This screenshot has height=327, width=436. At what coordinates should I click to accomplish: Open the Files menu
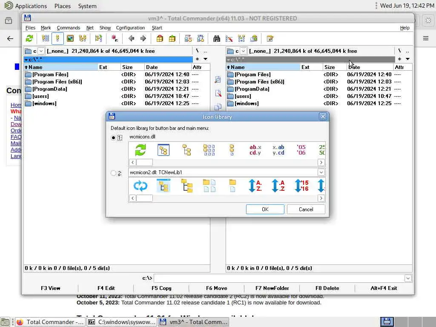[30, 28]
